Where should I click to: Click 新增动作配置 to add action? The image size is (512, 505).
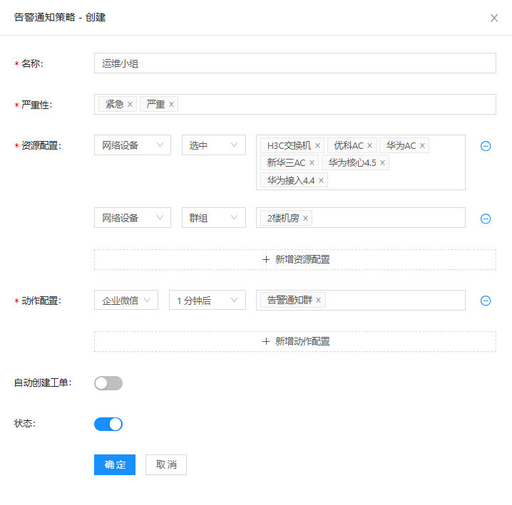pos(295,342)
